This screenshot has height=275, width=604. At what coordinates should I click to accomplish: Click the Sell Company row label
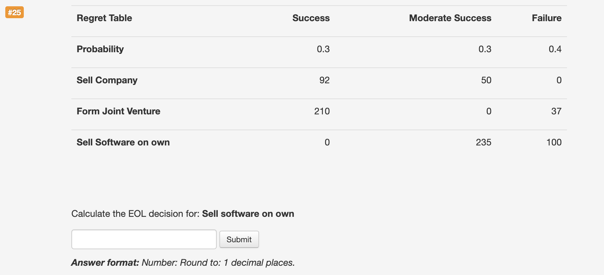[x=107, y=80]
